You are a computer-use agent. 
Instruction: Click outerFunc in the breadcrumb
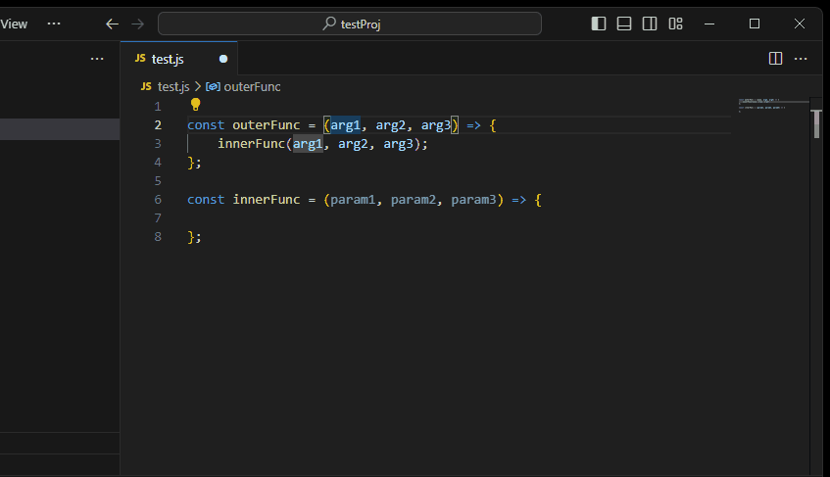252,87
